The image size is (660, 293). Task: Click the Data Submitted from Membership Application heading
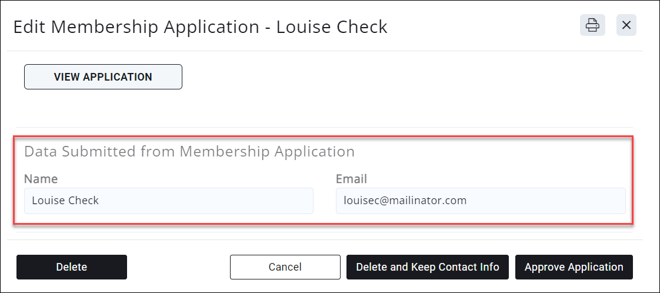coord(189,152)
